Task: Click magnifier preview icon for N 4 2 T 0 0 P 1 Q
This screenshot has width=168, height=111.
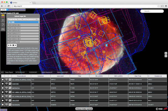Action: [x=10, y=88]
